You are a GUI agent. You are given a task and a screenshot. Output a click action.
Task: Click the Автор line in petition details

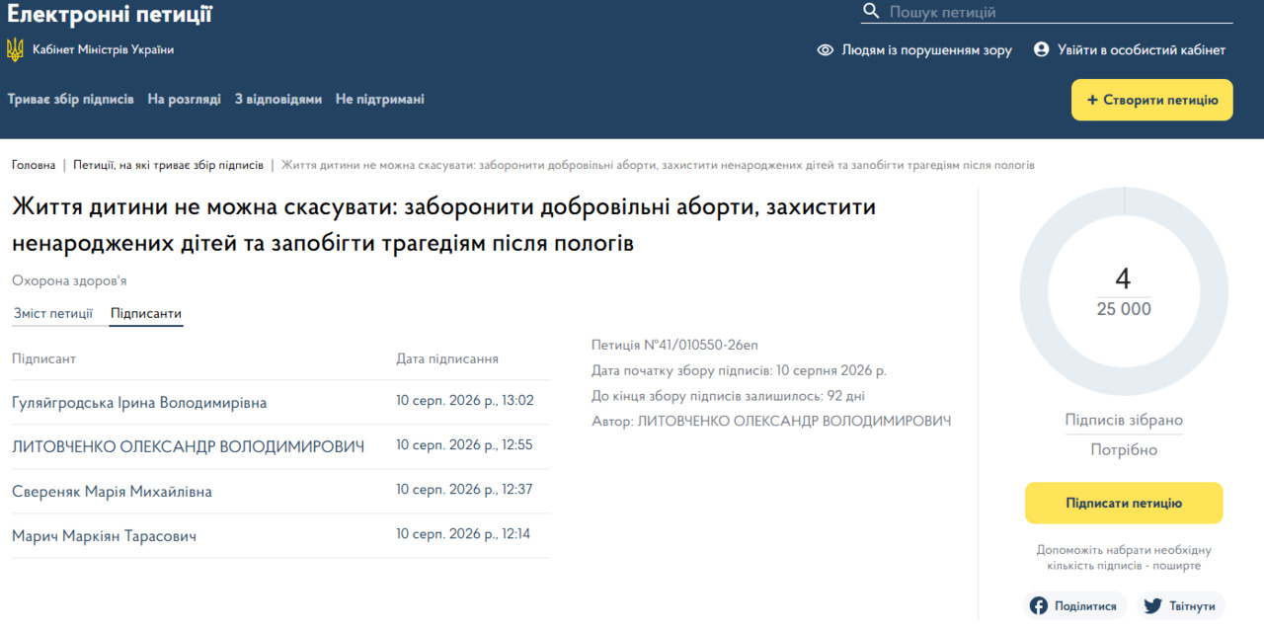(x=771, y=422)
